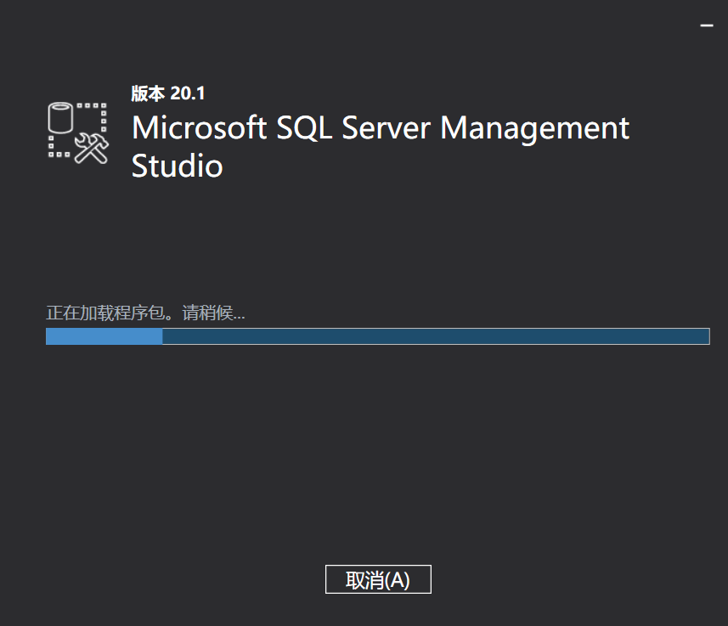Click the word Microsoft in the title

click(x=199, y=128)
